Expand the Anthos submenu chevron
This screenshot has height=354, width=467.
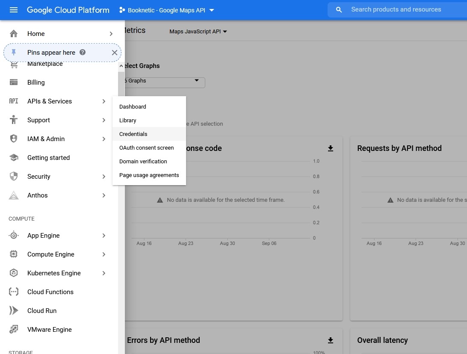coord(103,195)
